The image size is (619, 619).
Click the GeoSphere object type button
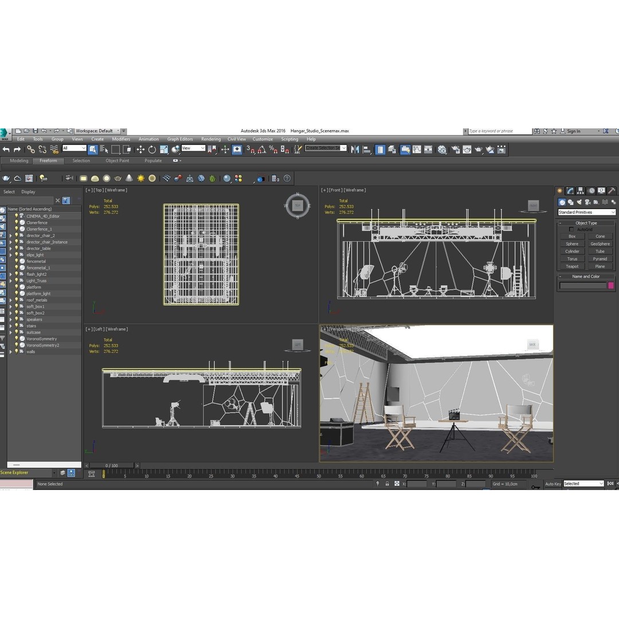(x=600, y=244)
